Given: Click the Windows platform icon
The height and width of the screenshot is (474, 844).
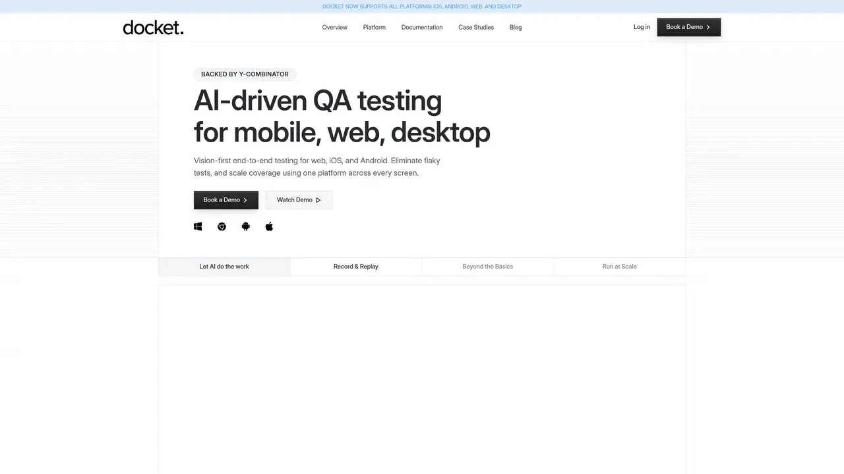Looking at the screenshot, I should [198, 226].
